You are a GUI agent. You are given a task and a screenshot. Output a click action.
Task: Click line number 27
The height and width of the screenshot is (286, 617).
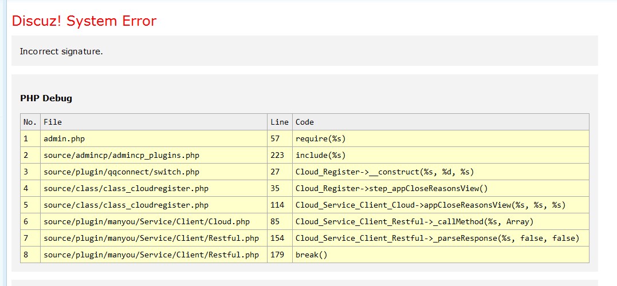(x=280, y=172)
